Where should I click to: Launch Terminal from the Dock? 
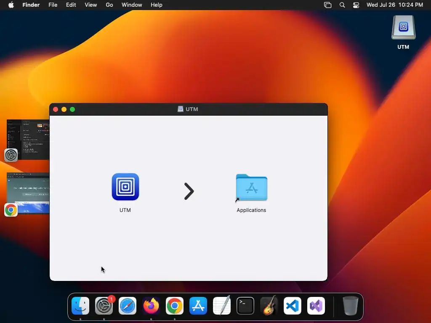click(245, 306)
